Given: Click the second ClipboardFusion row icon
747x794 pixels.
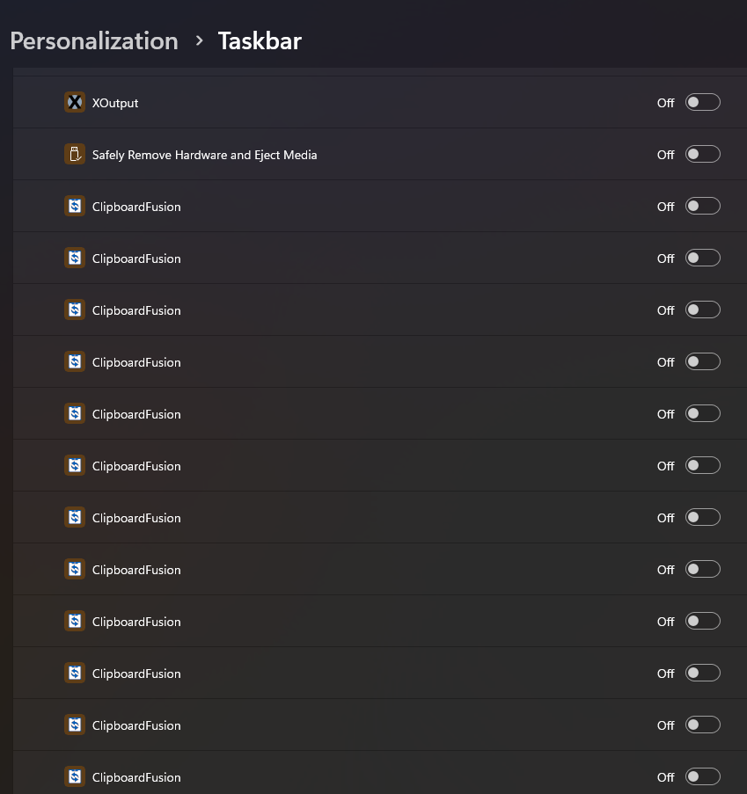Looking at the screenshot, I should pyautogui.click(x=75, y=259).
